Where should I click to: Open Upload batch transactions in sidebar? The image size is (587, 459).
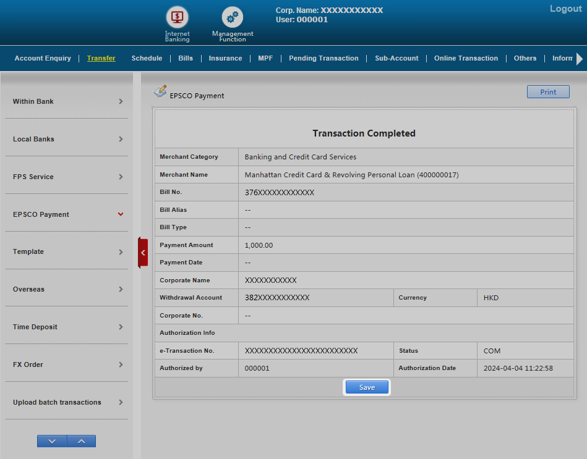(67, 402)
